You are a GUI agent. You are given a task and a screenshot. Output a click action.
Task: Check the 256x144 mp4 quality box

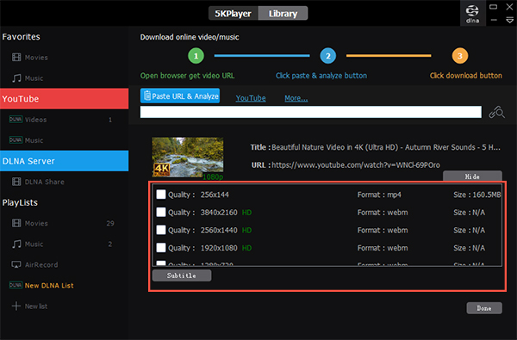pos(161,195)
